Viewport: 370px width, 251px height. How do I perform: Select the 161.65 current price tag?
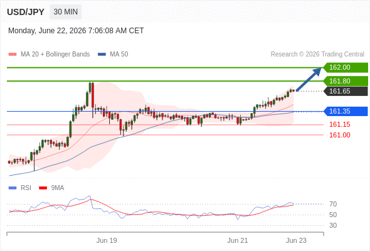pos(346,91)
